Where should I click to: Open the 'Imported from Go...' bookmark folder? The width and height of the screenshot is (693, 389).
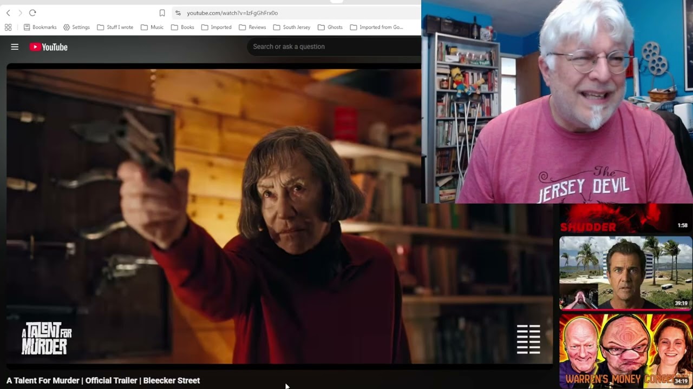(376, 27)
